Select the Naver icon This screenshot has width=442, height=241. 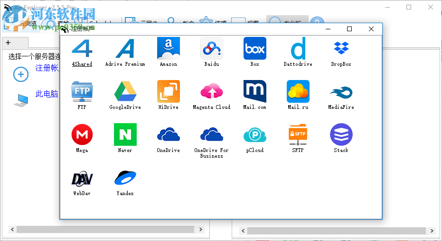[x=125, y=134]
